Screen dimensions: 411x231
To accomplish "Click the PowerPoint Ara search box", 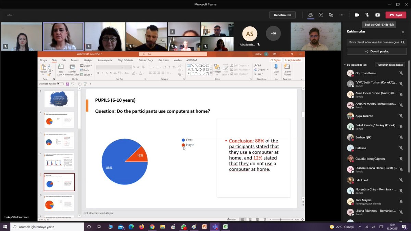I will click(x=173, y=54).
